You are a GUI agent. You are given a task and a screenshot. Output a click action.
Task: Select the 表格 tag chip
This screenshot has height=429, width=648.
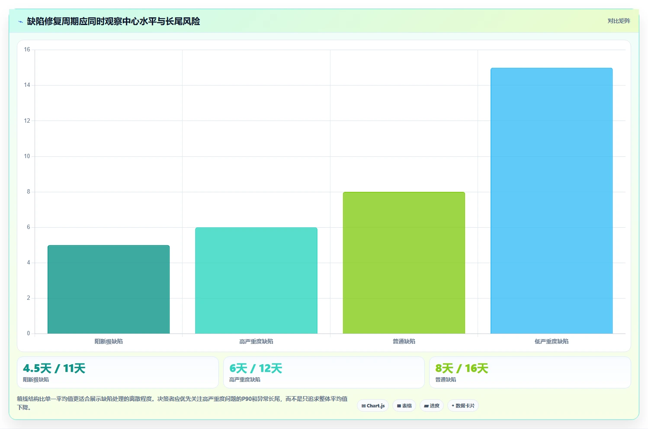(x=404, y=406)
